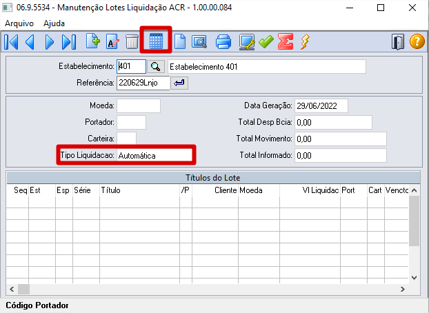The width and height of the screenshot is (429, 313).
Task: Click the Cart column header
Action: (376, 190)
